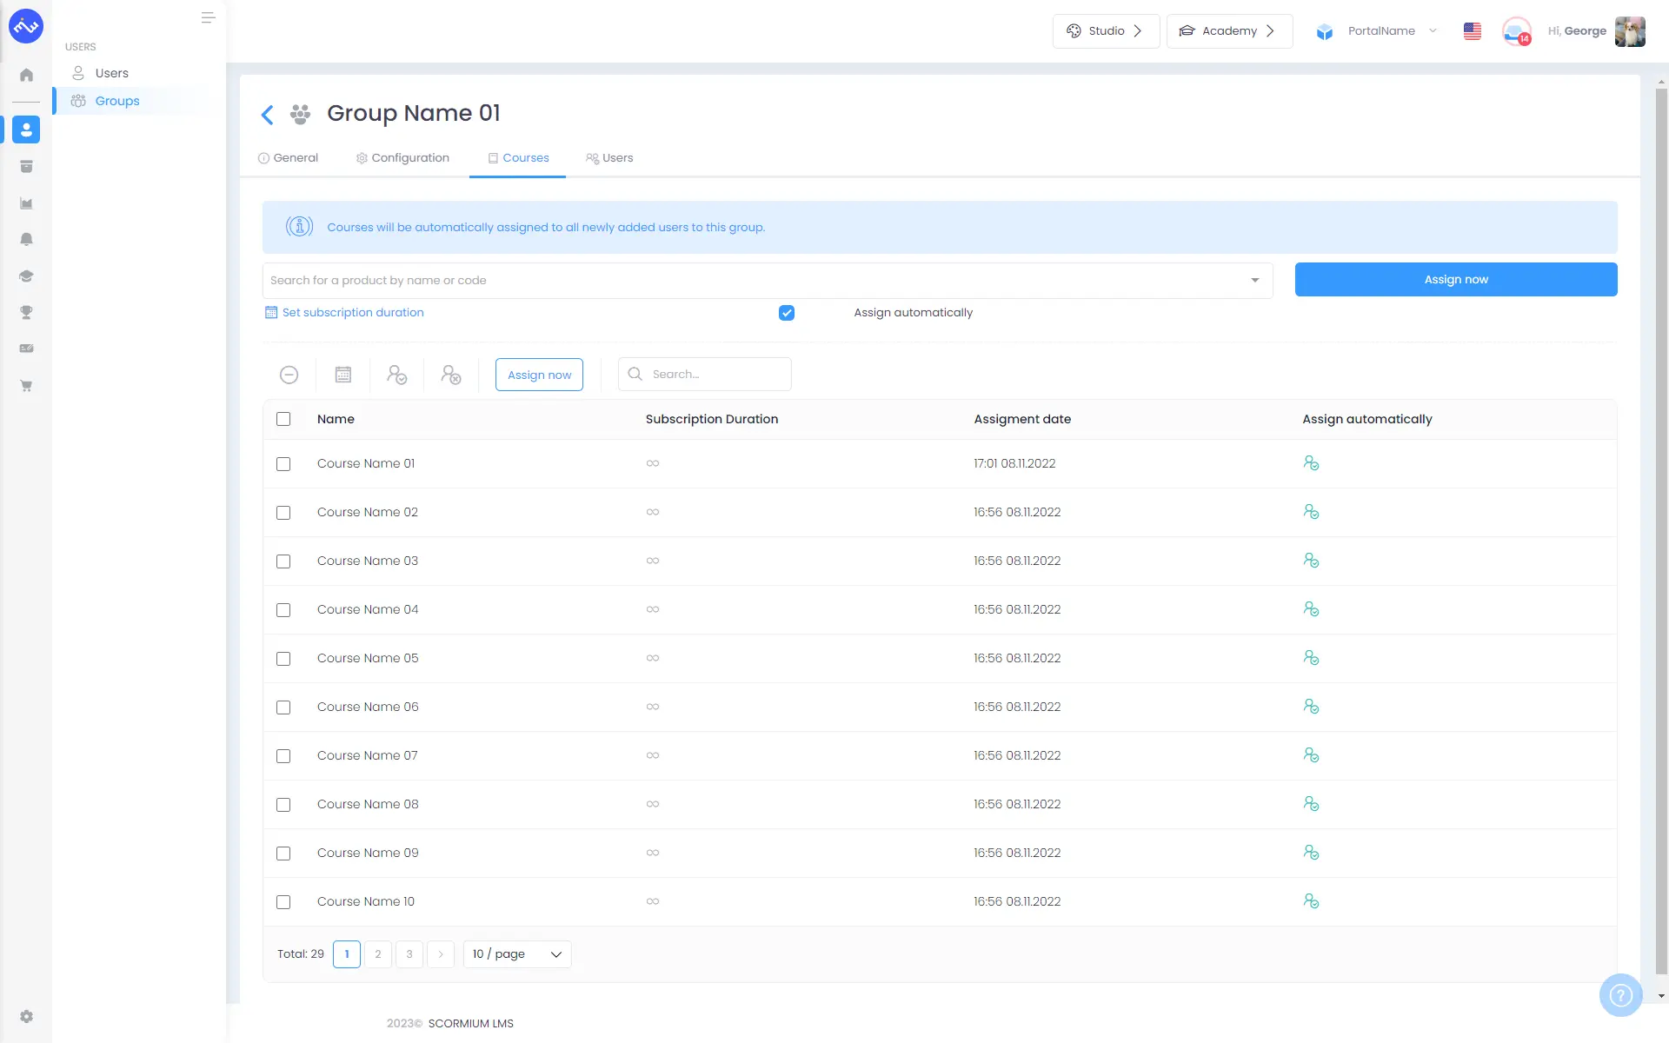Open the shopping cart sidebar icon
Viewport: 1669px width, 1043px height.
click(x=26, y=386)
